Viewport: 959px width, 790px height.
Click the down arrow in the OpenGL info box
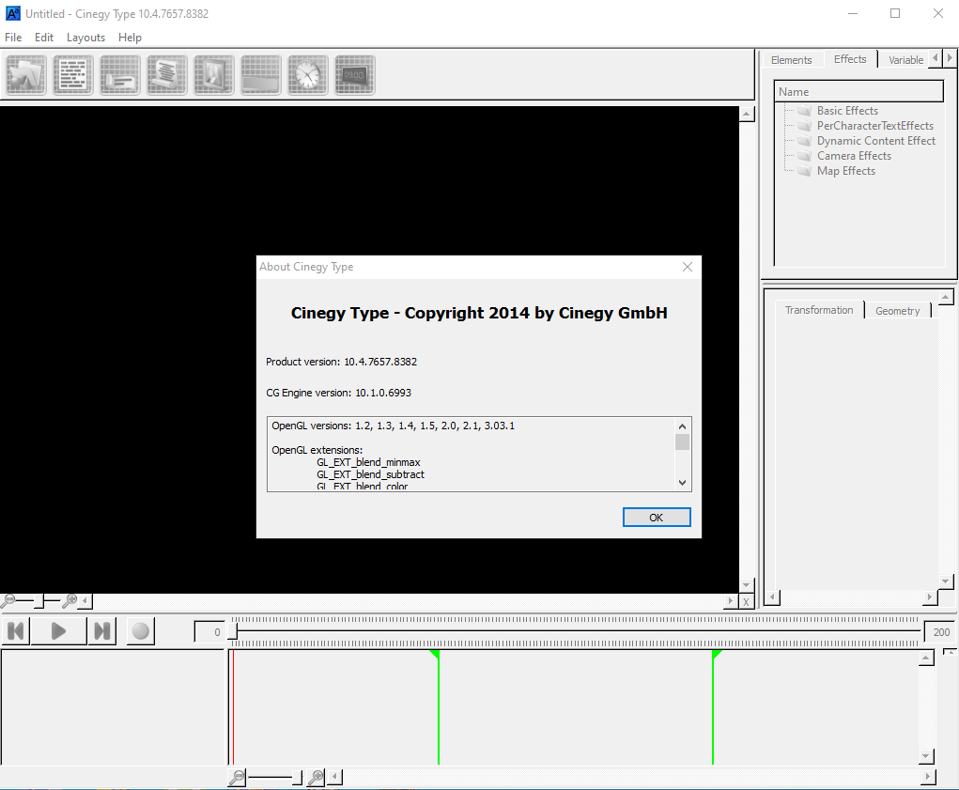click(x=683, y=483)
